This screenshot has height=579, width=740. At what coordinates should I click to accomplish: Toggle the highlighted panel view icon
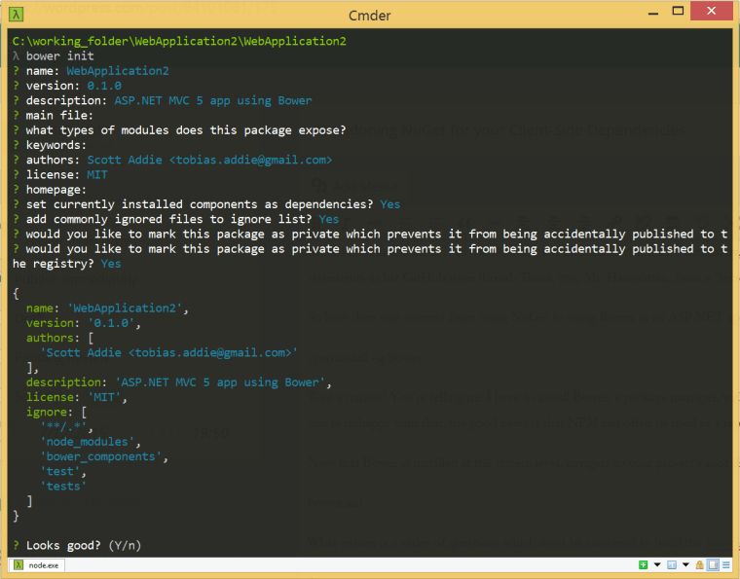click(713, 564)
